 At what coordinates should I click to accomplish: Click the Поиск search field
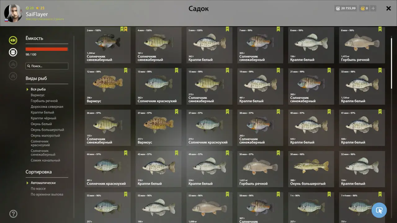pyautogui.click(x=47, y=66)
